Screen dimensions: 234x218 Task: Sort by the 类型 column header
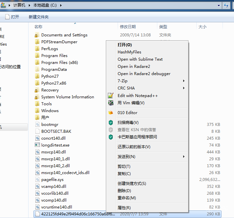tap(163, 27)
